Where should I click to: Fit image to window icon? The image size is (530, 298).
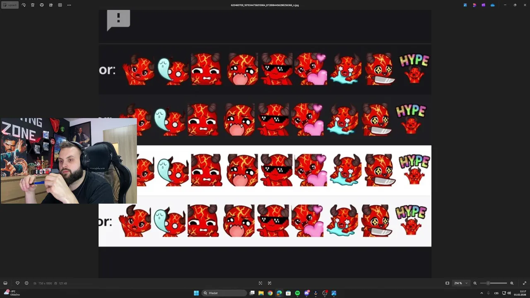point(447,283)
